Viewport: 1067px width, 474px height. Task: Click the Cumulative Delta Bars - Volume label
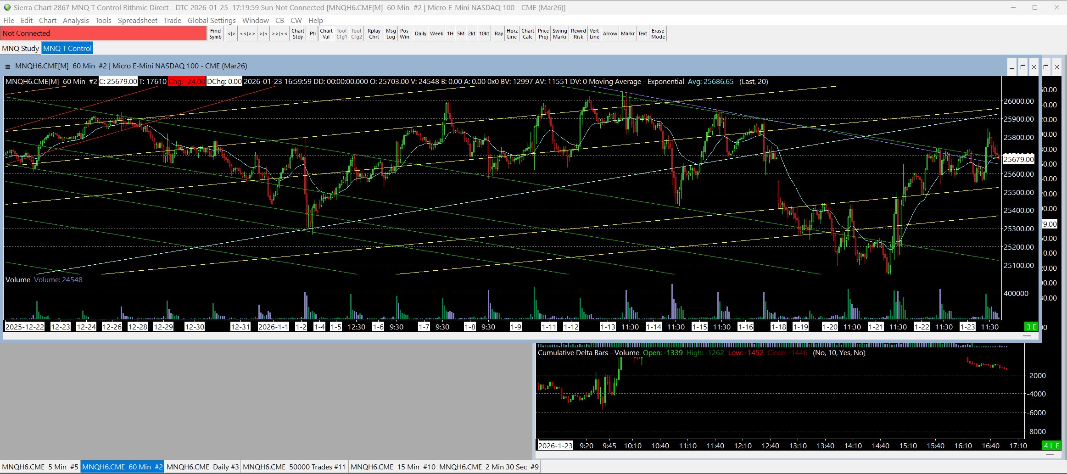[x=588, y=353]
